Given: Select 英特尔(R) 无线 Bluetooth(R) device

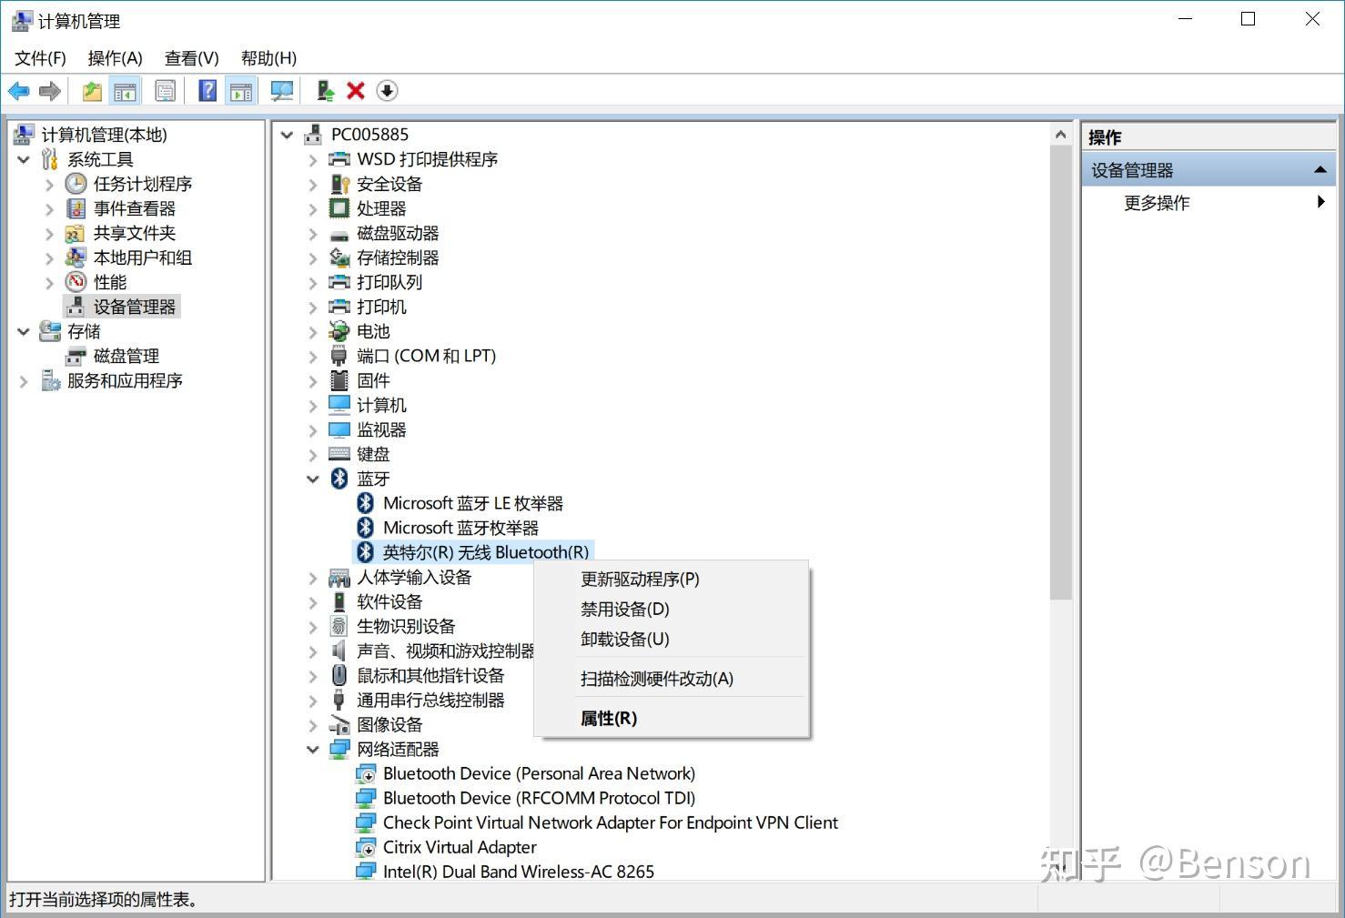Looking at the screenshot, I should point(486,552).
